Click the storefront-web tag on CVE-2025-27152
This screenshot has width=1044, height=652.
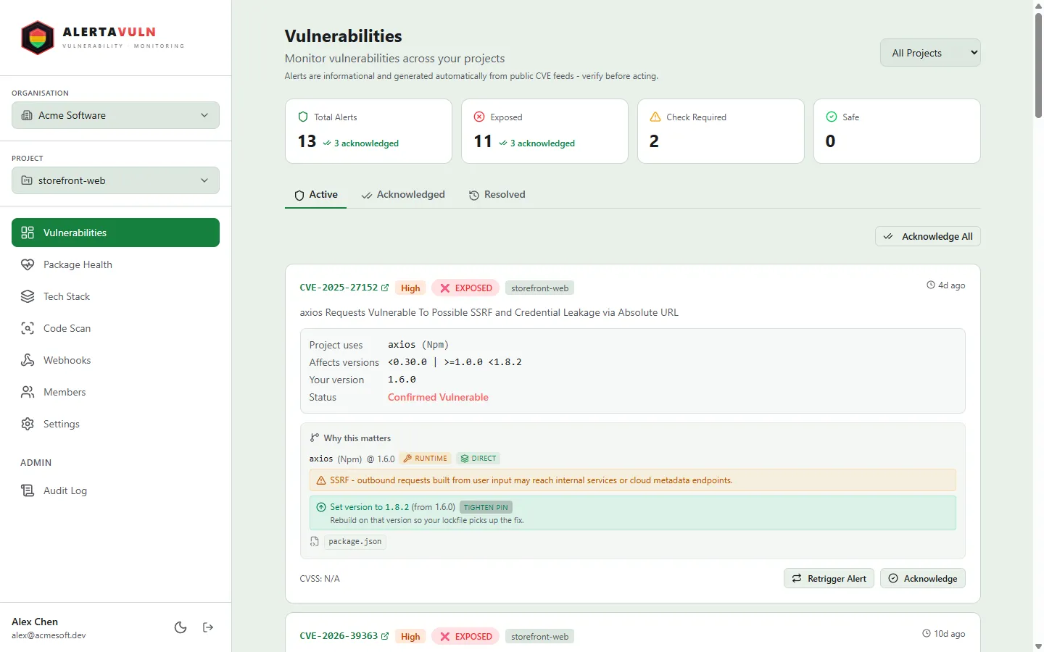click(x=539, y=288)
